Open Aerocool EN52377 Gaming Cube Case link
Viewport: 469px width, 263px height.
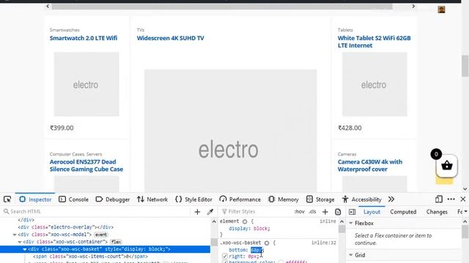[x=86, y=166]
